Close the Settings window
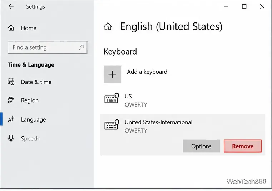This screenshot has width=272, height=191. coord(262,6)
